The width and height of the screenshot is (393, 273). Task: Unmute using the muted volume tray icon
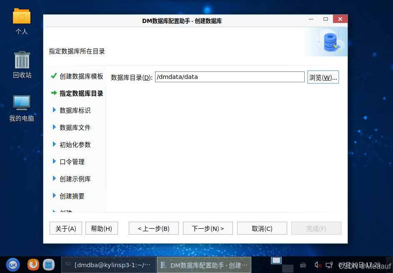pyautogui.click(x=318, y=265)
